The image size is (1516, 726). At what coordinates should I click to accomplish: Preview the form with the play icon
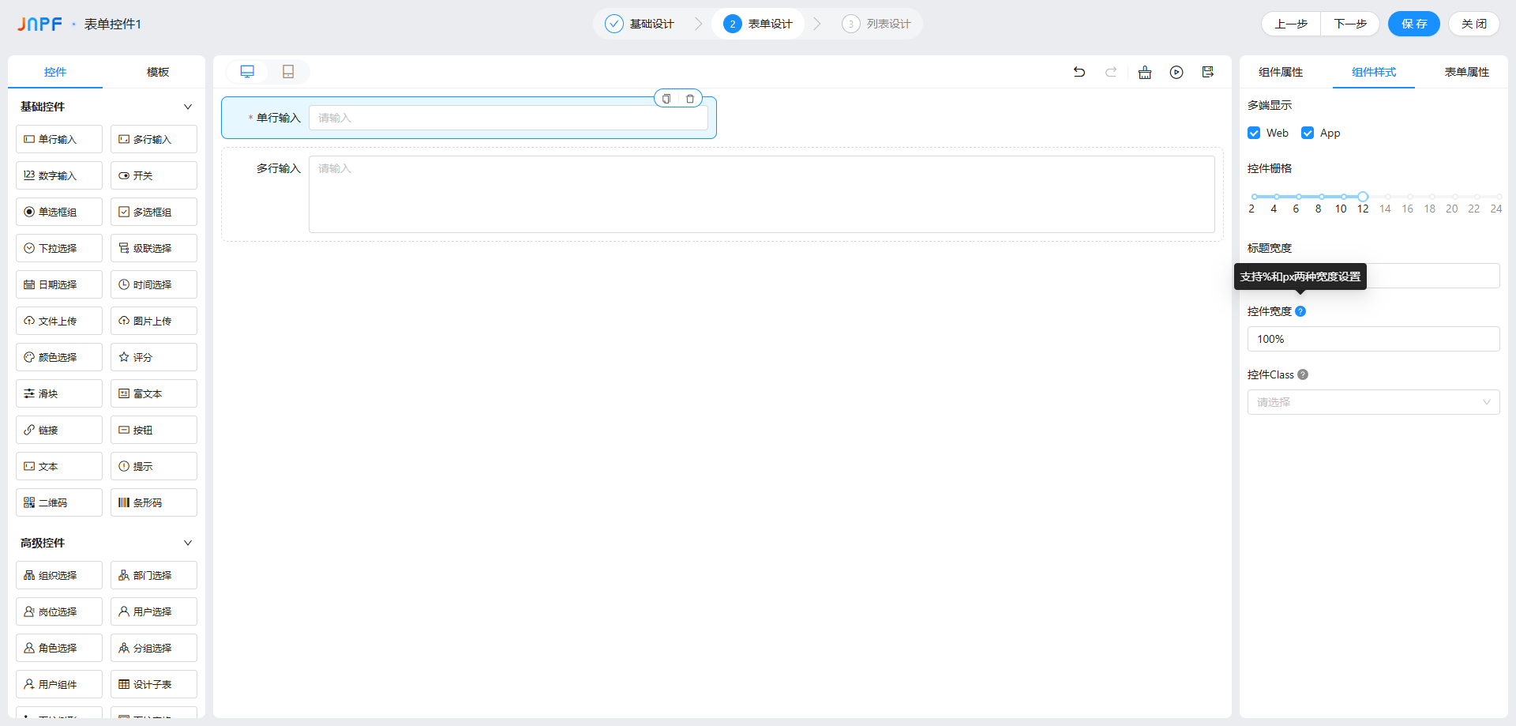coord(1176,72)
